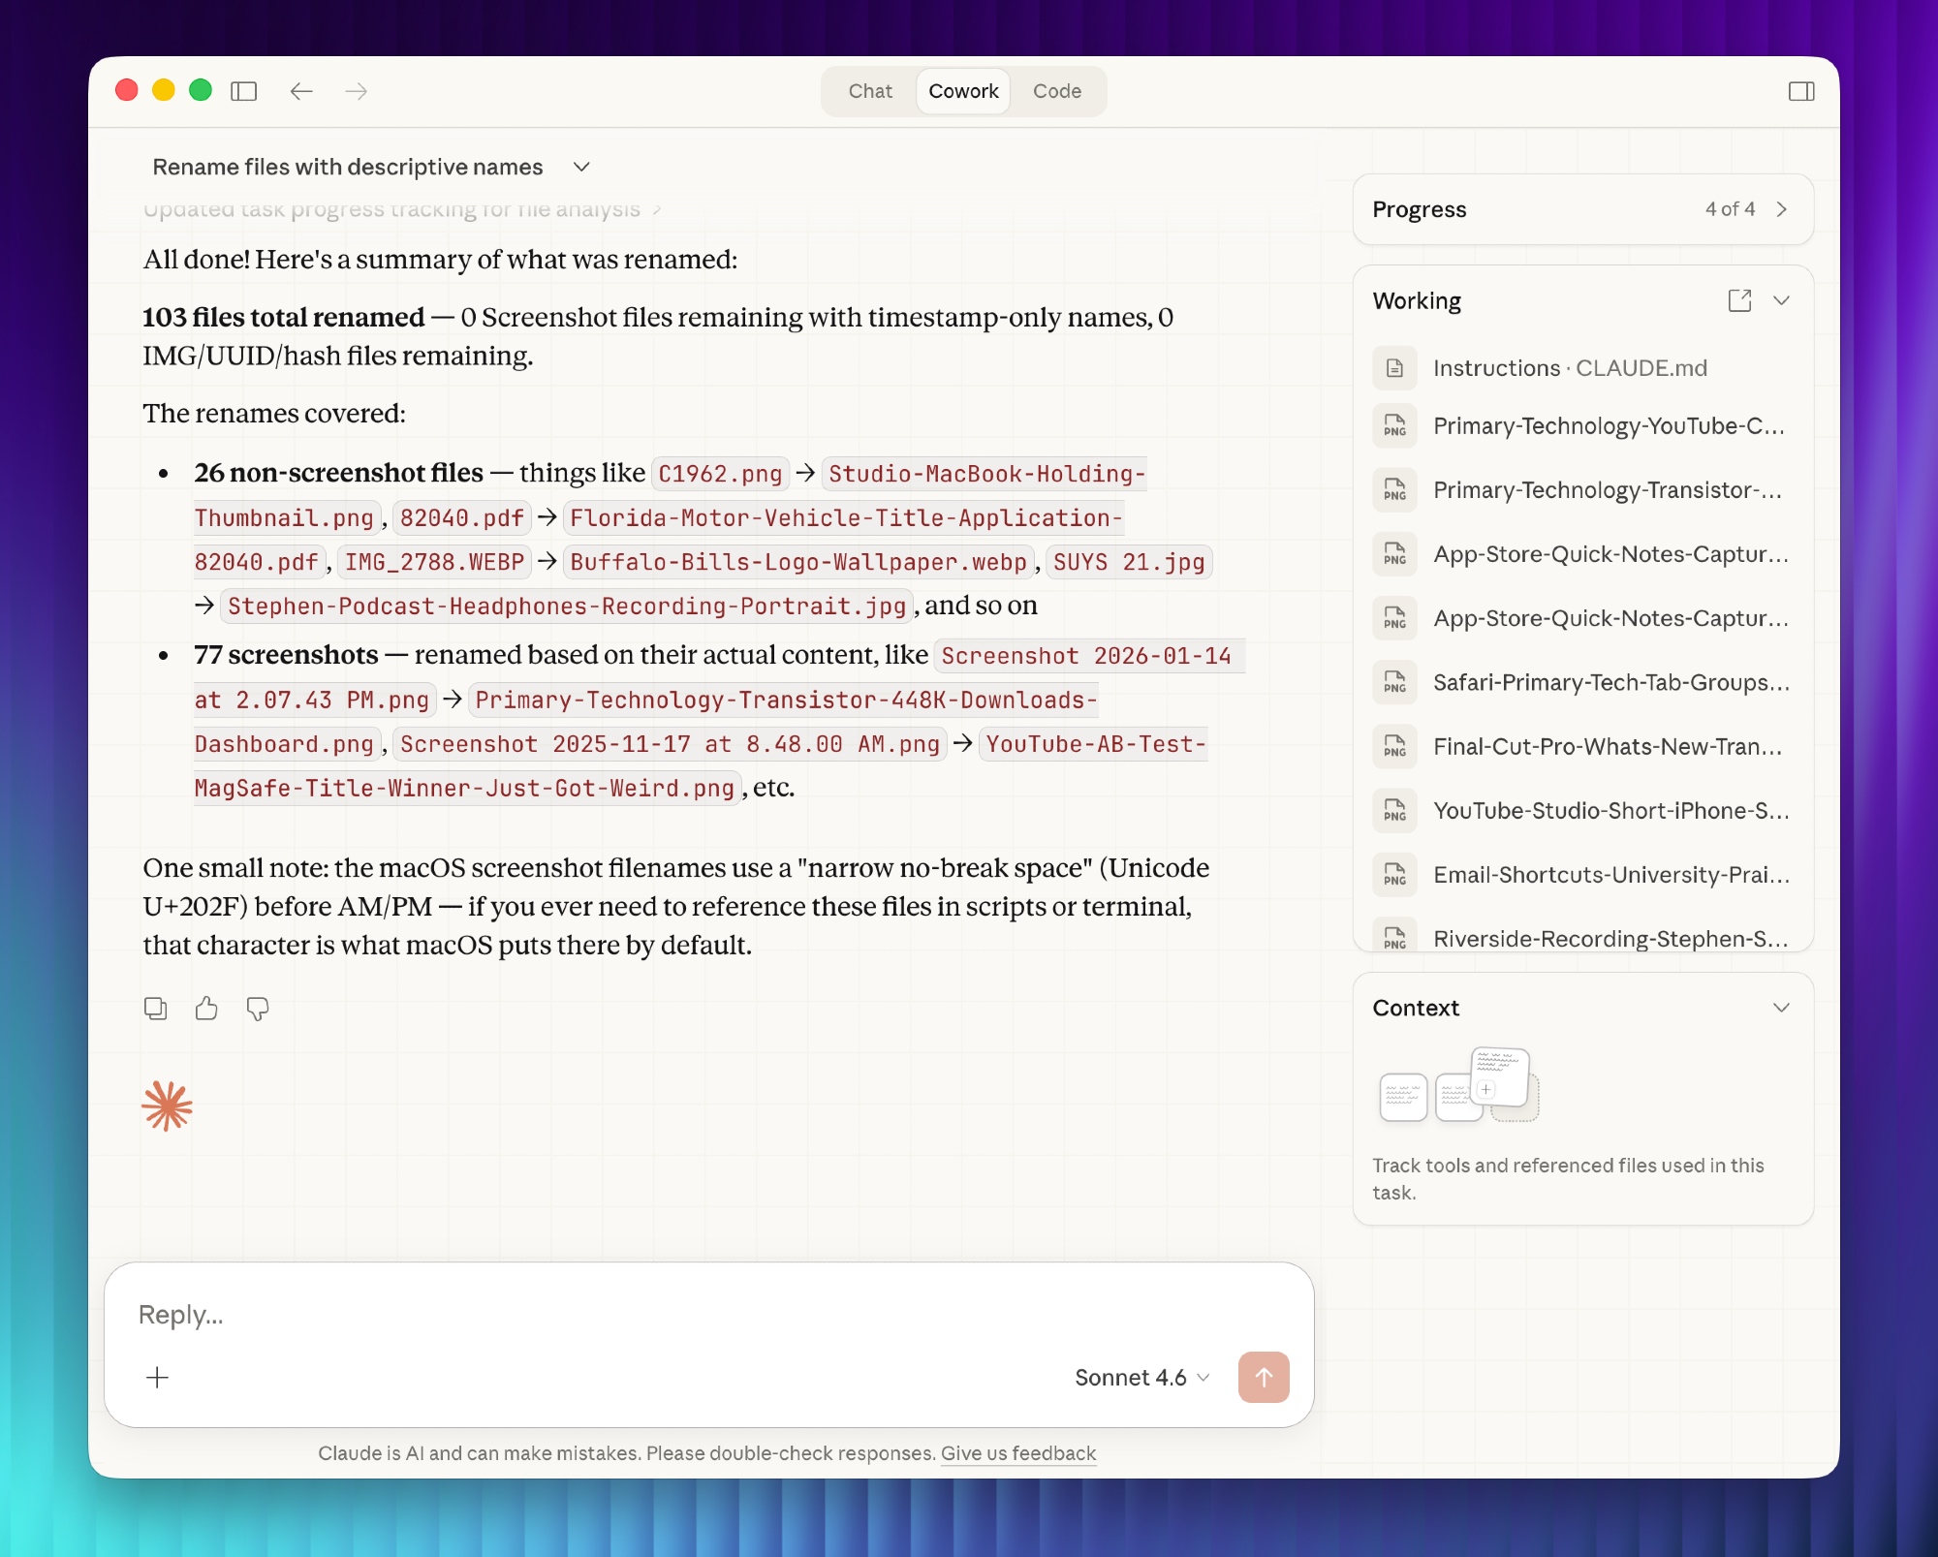Viewport: 1938px width, 1557px height.
Task: Open the CLAUDE.md Instructions file
Action: click(x=1569, y=368)
